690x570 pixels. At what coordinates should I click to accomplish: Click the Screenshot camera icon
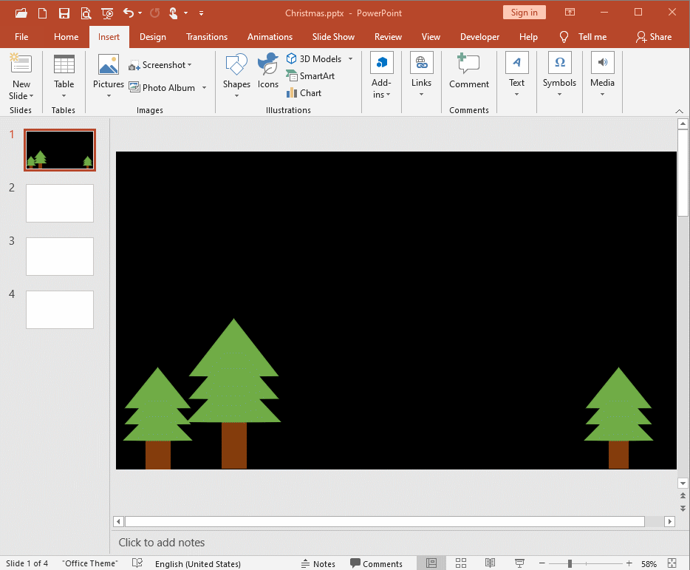click(134, 66)
